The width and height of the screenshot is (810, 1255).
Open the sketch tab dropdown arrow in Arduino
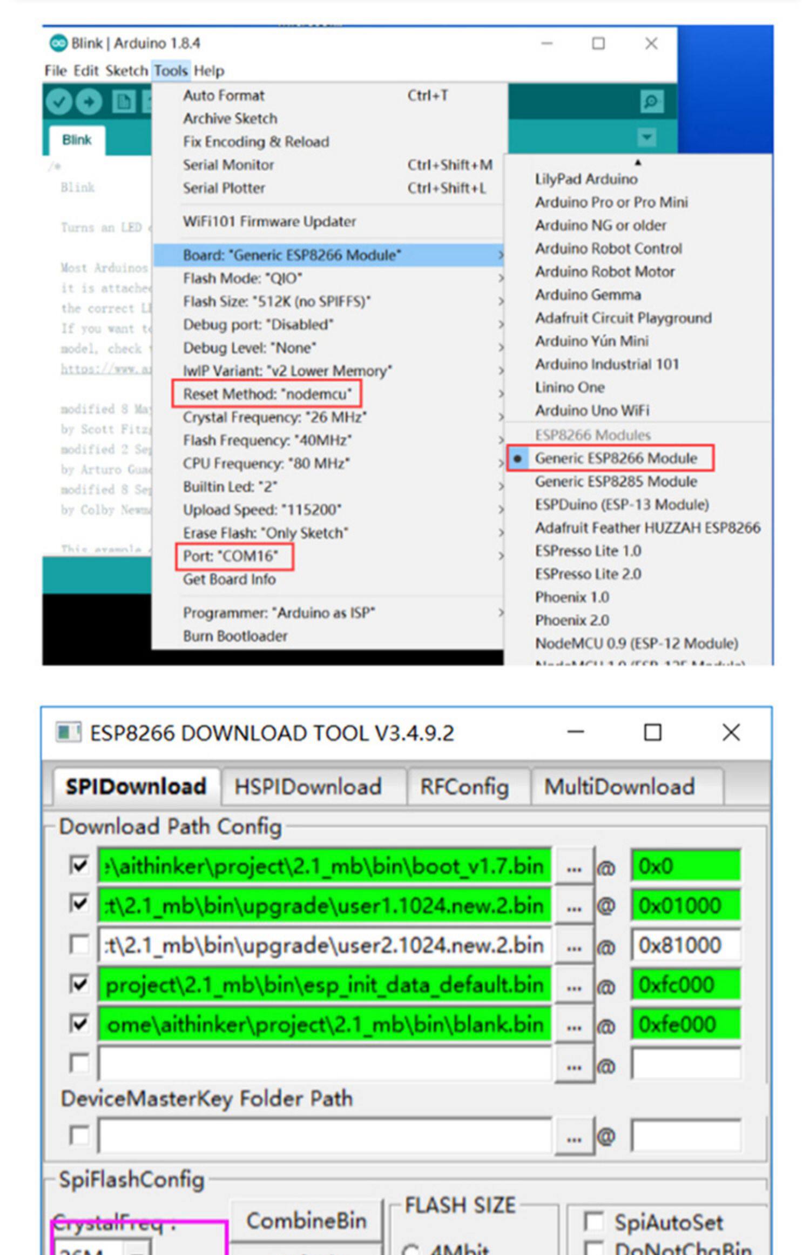pos(646,137)
